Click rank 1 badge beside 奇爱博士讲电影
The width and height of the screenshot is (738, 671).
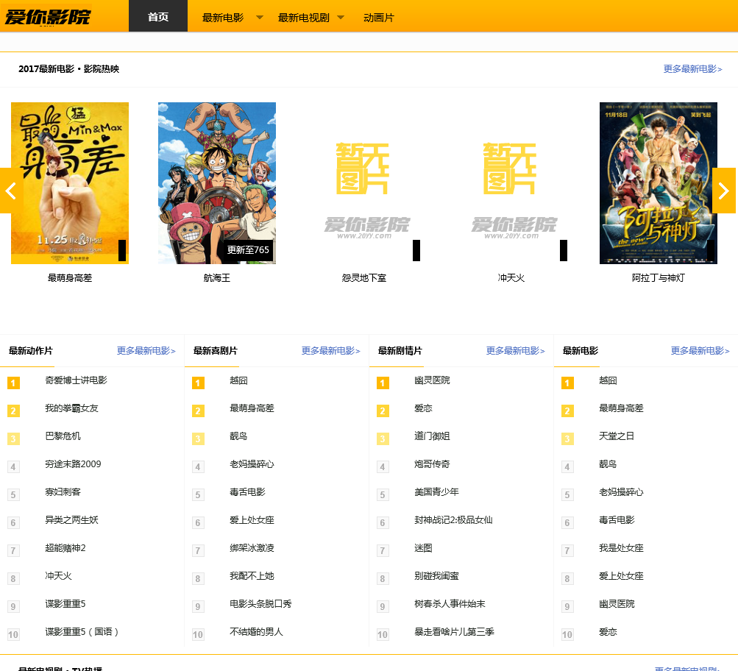(x=13, y=383)
